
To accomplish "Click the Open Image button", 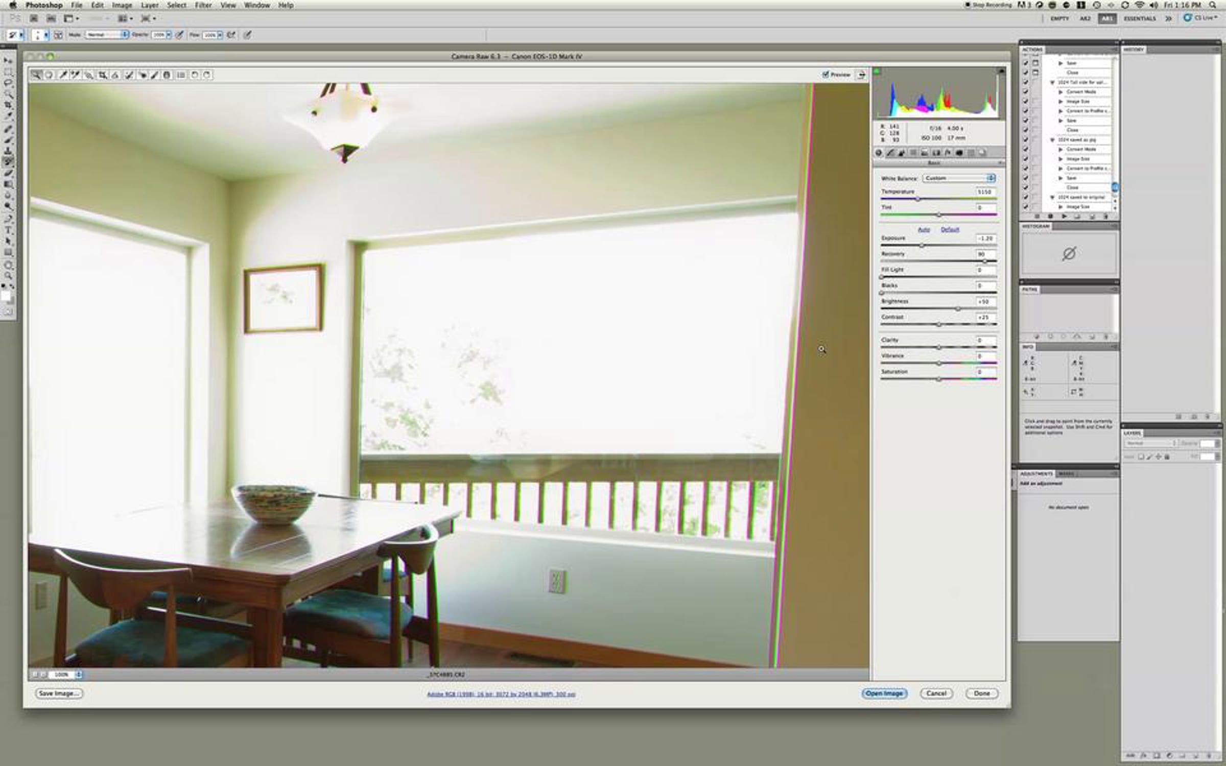I will tap(884, 693).
